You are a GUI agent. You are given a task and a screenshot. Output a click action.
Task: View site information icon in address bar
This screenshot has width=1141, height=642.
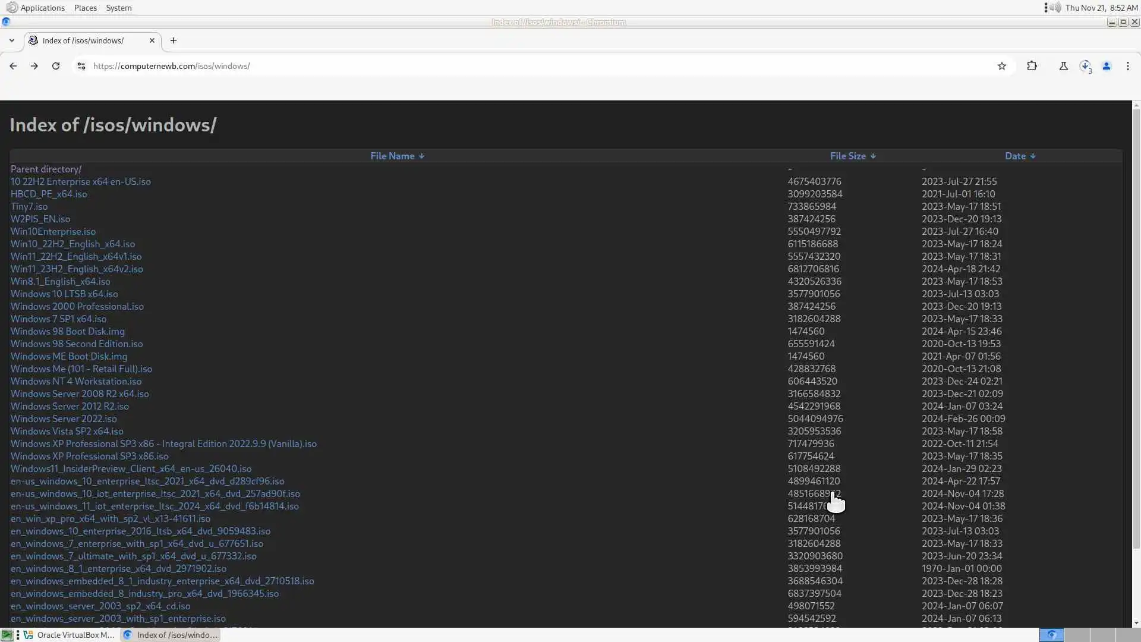tap(81, 66)
